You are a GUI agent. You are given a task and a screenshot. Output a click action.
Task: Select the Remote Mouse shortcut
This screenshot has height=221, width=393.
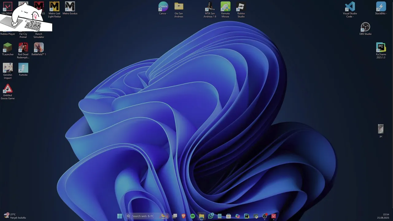coord(225,10)
